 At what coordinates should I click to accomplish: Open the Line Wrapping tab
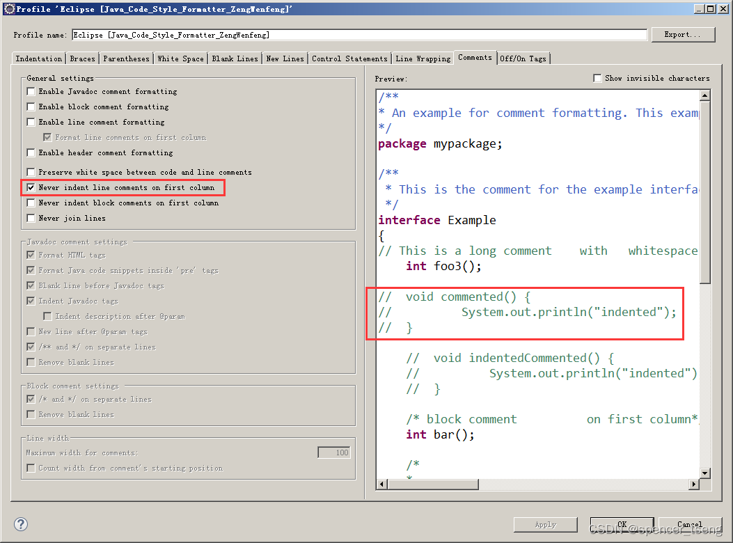(423, 58)
